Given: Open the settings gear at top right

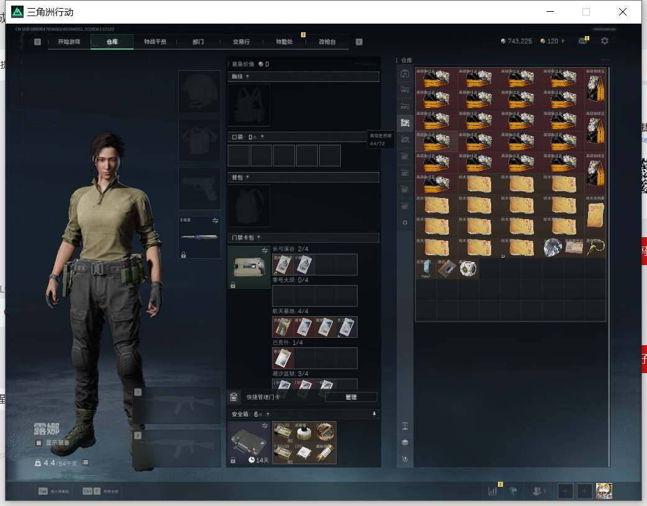Looking at the screenshot, I should tap(605, 41).
